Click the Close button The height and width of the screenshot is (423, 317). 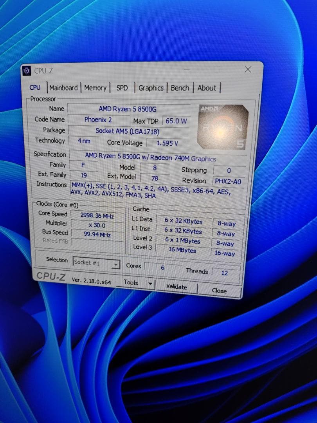coord(219,291)
